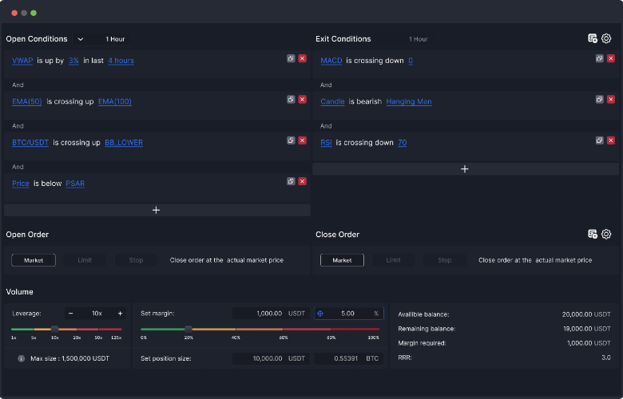
Task: Open Close Order settings gear
Action: 606,234
